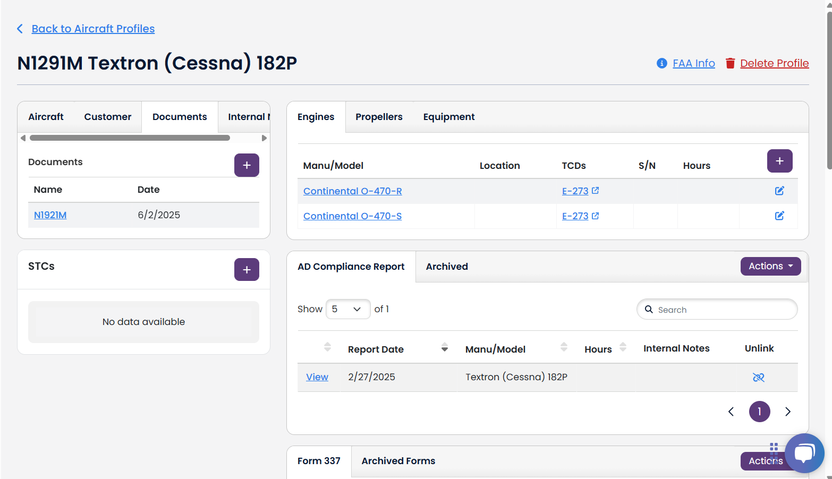Add a new document with plus button
This screenshot has width=832, height=479.
pos(247,165)
